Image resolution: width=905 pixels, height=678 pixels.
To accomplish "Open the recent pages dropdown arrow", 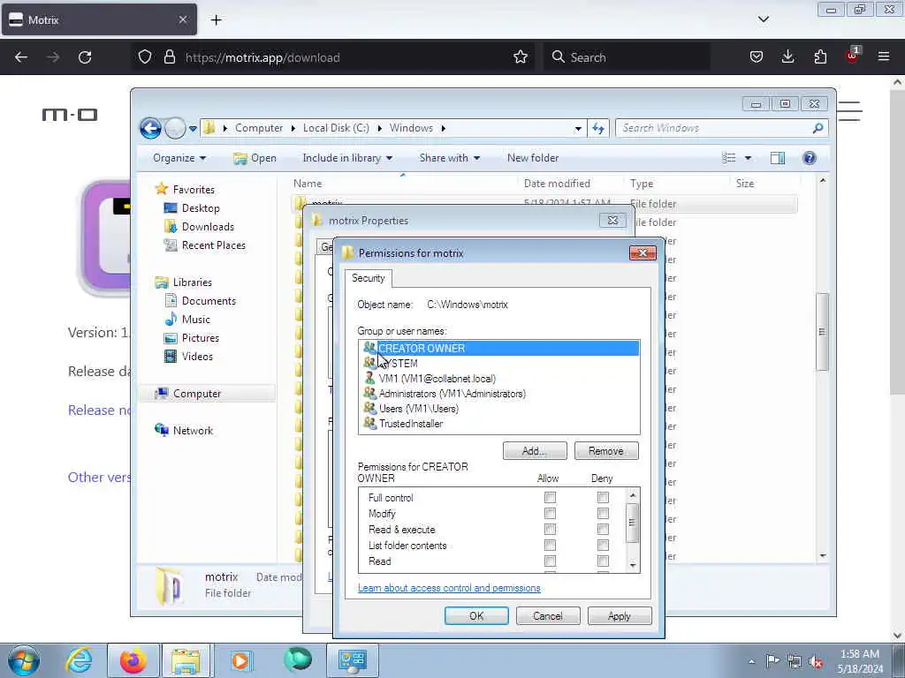I will click(193, 129).
